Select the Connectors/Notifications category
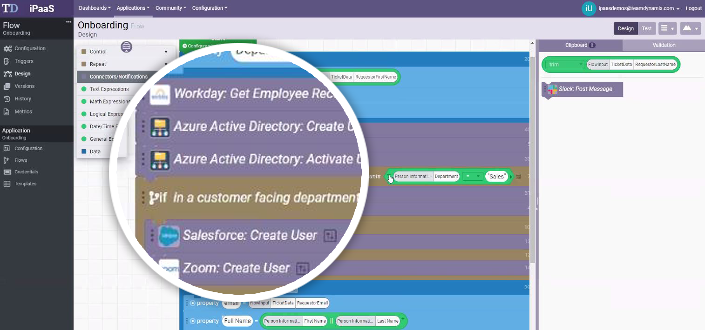The image size is (705, 330). 118,77
